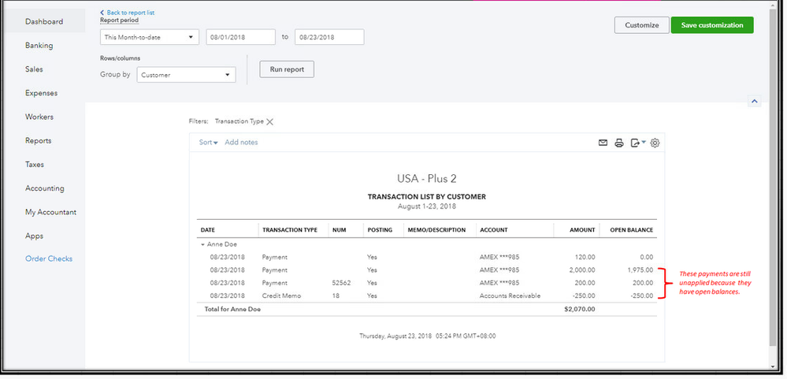
Task: Collapse the report header panel chevron
Action: tap(754, 102)
